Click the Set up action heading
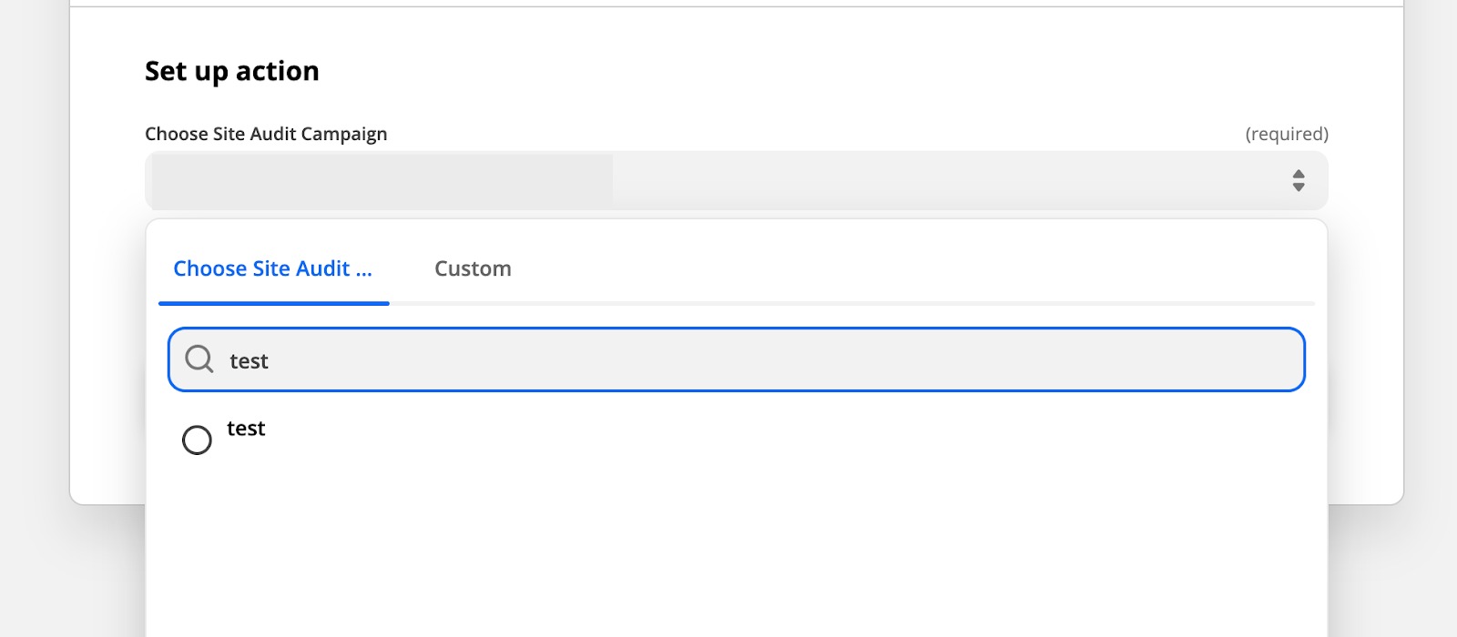 click(232, 71)
